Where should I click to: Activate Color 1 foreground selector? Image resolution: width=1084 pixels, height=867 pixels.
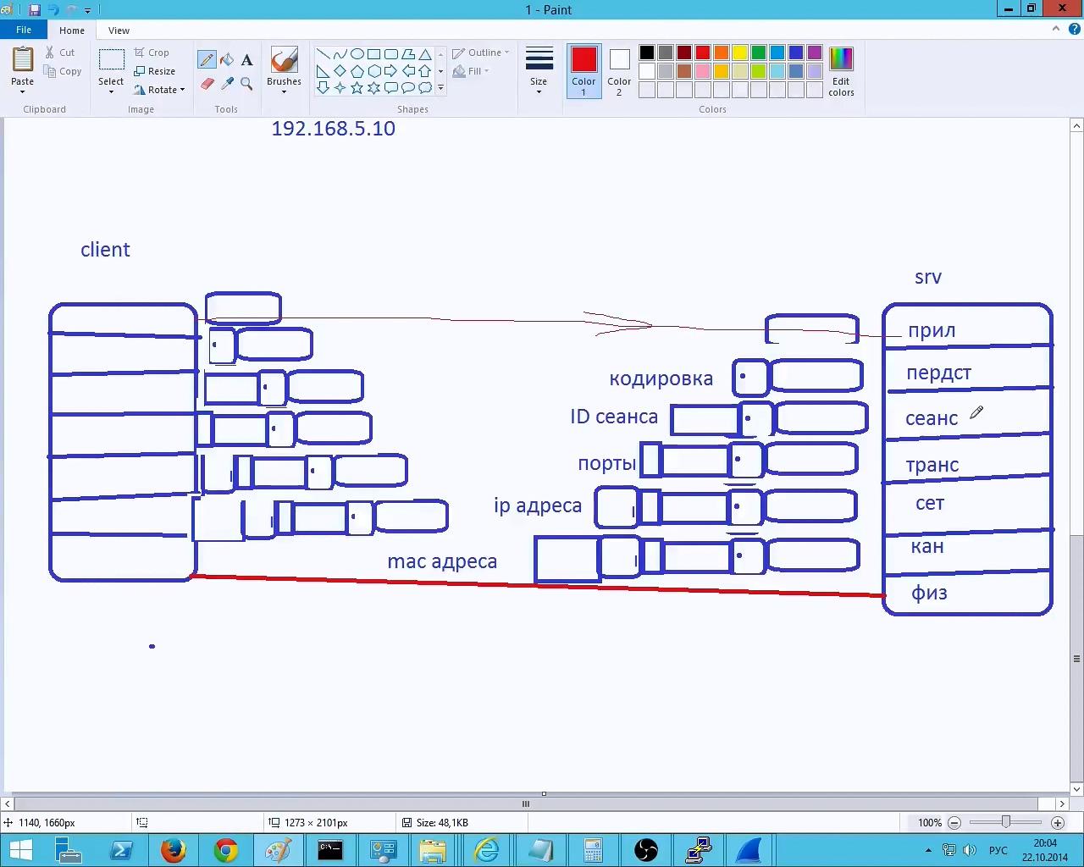(x=583, y=71)
